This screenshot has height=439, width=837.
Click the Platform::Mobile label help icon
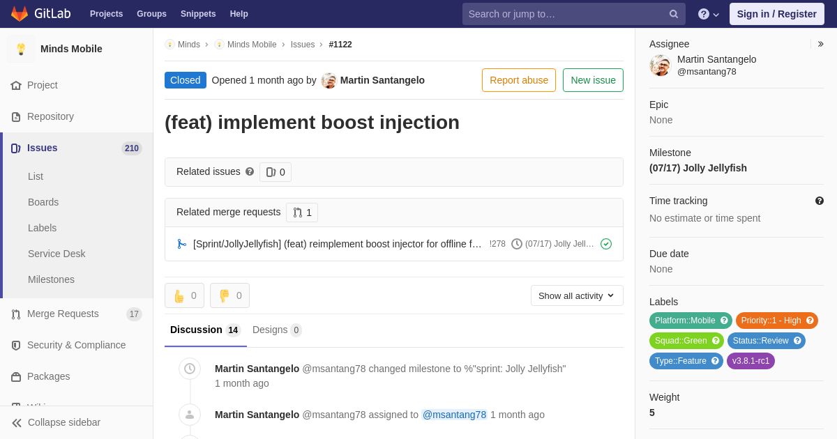point(724,321)
